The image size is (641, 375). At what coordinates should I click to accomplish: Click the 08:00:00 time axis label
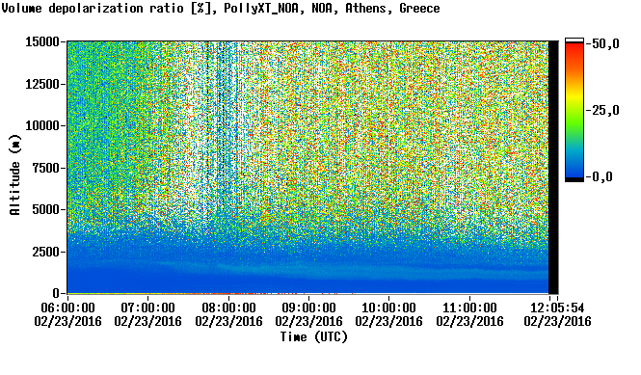(x=229, y=308)
